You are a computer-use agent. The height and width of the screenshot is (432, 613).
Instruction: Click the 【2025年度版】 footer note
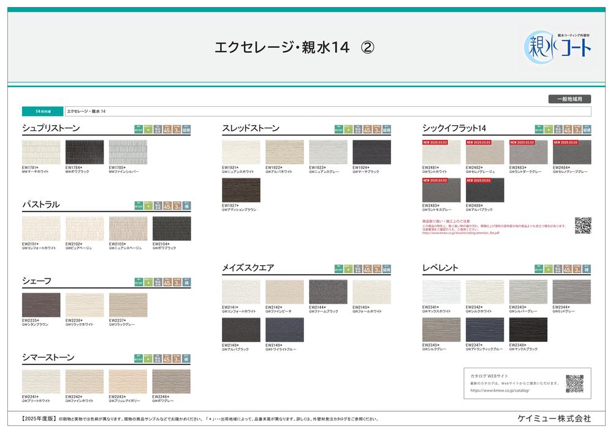click(x=199, y=419)
